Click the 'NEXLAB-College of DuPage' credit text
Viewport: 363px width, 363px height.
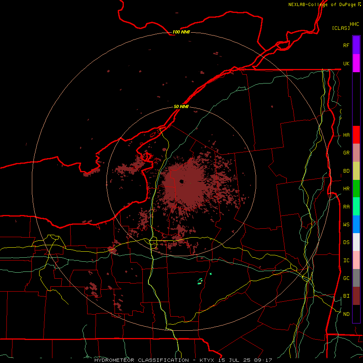click(x=322, y=4)
